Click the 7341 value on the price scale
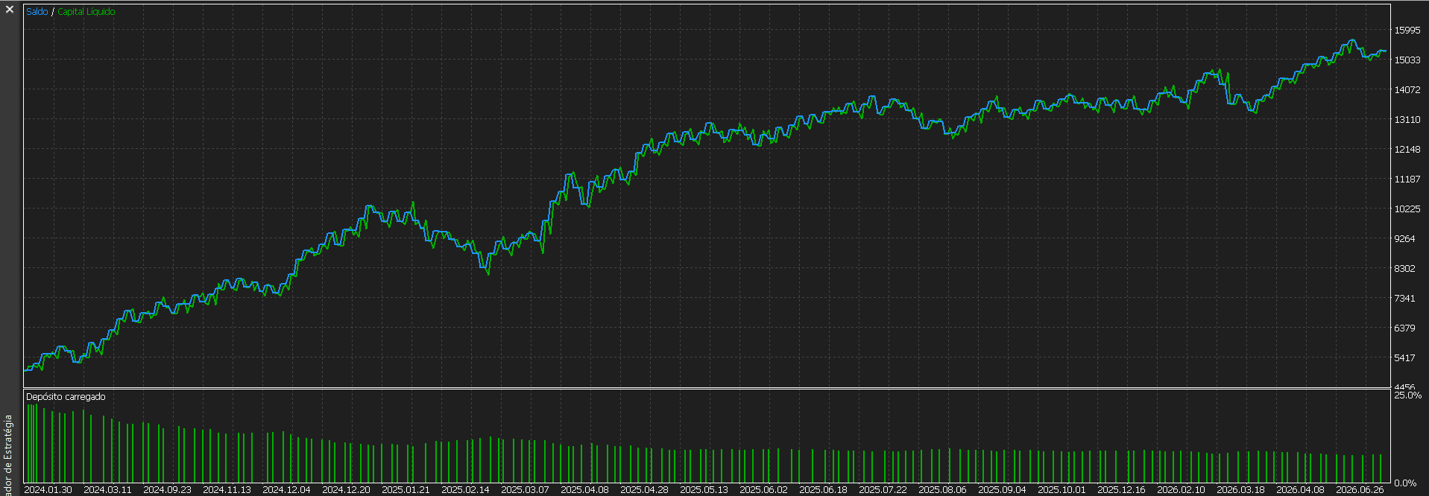 [x=1404, y=299]
